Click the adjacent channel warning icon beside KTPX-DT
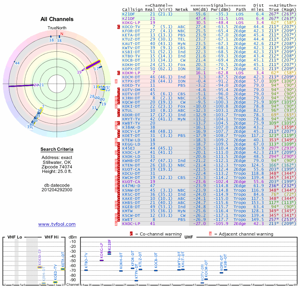This screenshot has width=300, height=288. [116, 81]
